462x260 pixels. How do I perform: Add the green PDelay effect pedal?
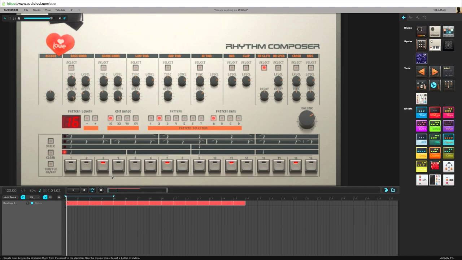coord(435,126)
